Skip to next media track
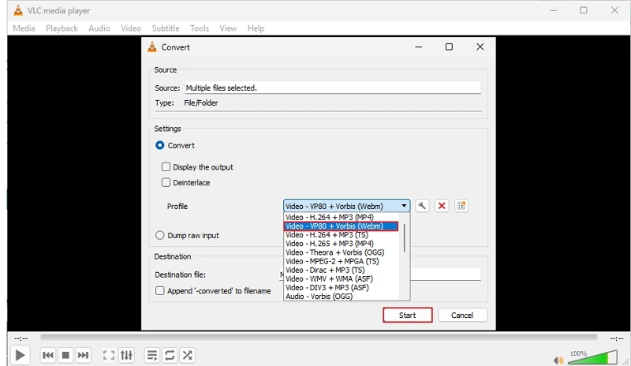Image resolution: width=631 pixels, height=366 pixels. [x=83, y=355]
